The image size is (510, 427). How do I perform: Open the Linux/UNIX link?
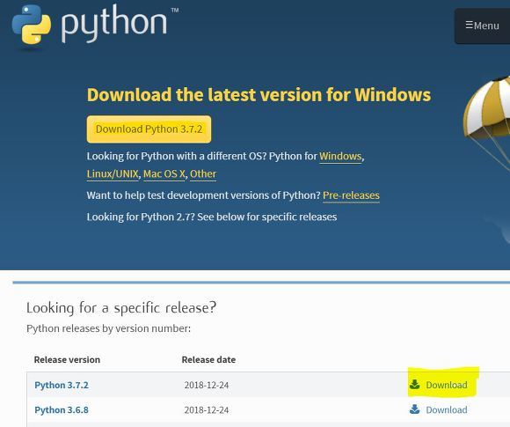(x=113, y=174)
